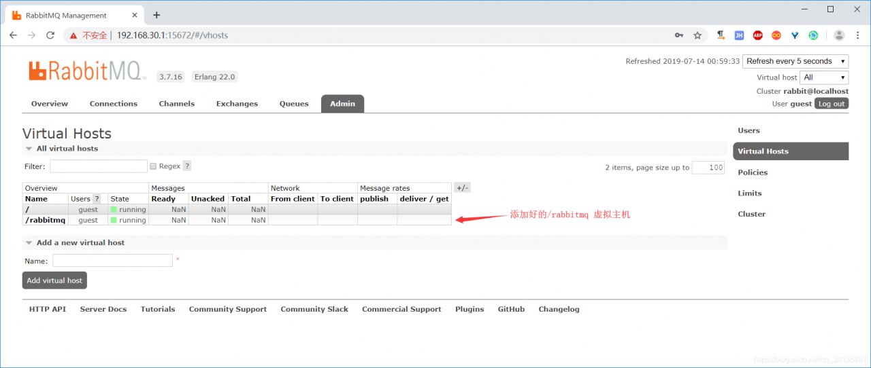Open the Community Slack footer link
The width and height of the screenshot is (871, 368).
tap(314, 309)
